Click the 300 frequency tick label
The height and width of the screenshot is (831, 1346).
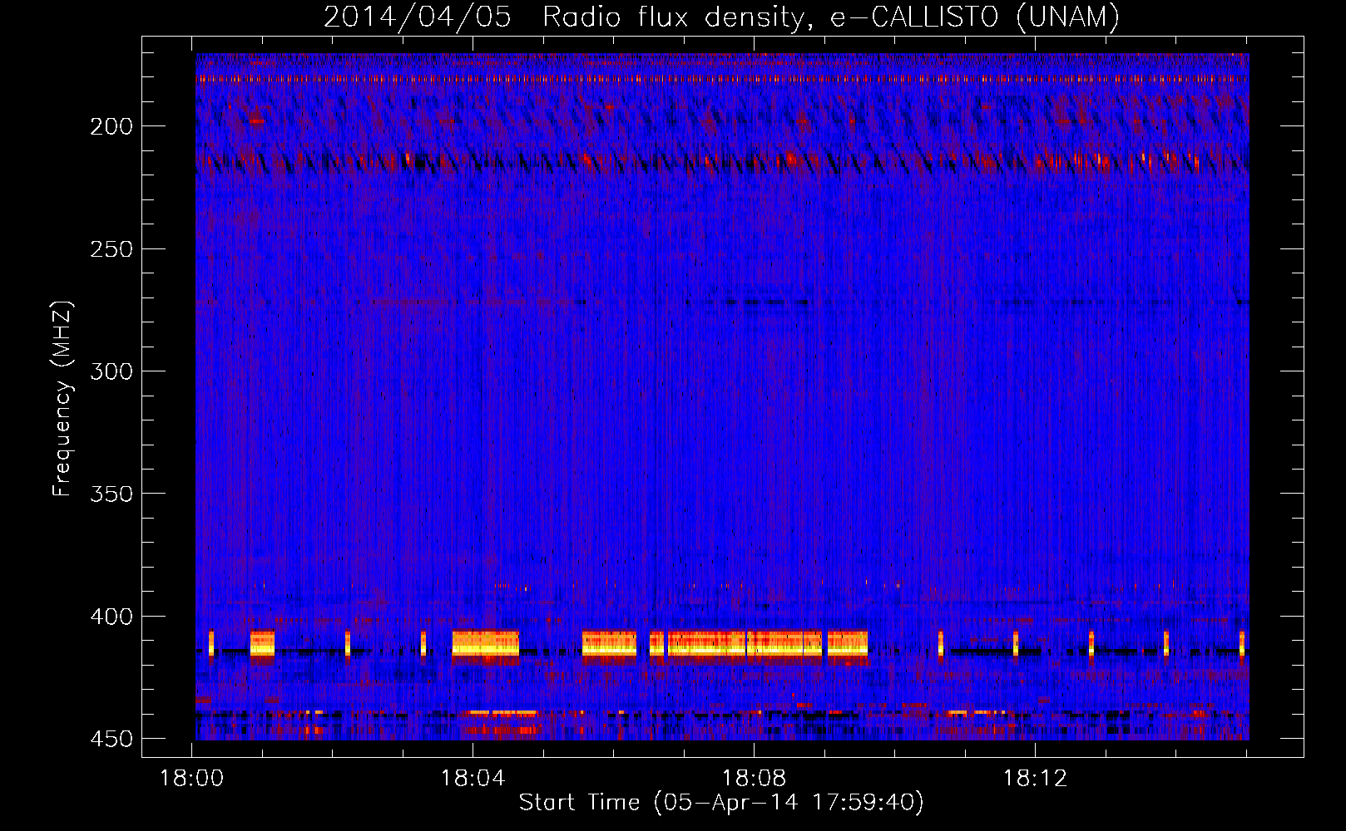pos(111,371)
